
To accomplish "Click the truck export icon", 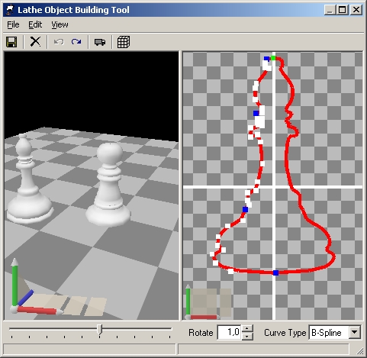I will point(100,42).
